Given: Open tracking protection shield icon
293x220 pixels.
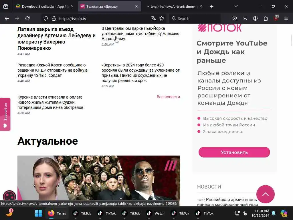Looking at the screenshot, I should (46, 19).
